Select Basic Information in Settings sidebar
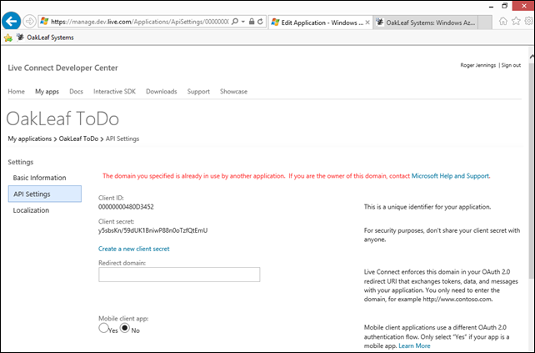The height and width of the screenshot is (353, 535). pos(39,178)
